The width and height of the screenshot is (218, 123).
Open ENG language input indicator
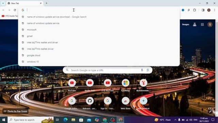click(x=196, y=120)
